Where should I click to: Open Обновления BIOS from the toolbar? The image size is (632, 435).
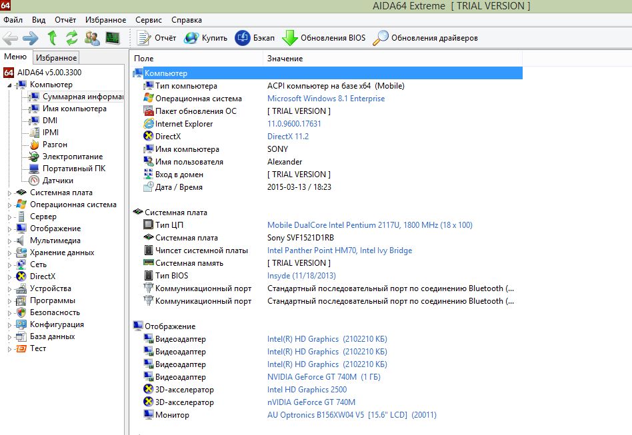tap(324, 38)
